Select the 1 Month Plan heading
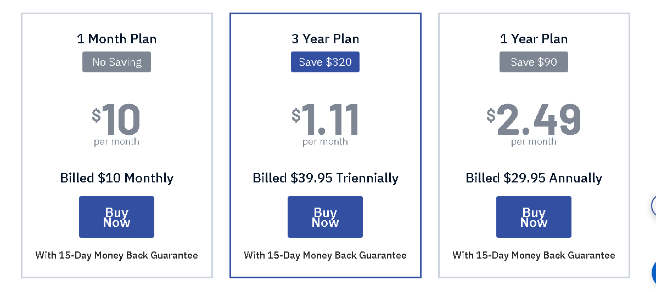 coord(116,39)
